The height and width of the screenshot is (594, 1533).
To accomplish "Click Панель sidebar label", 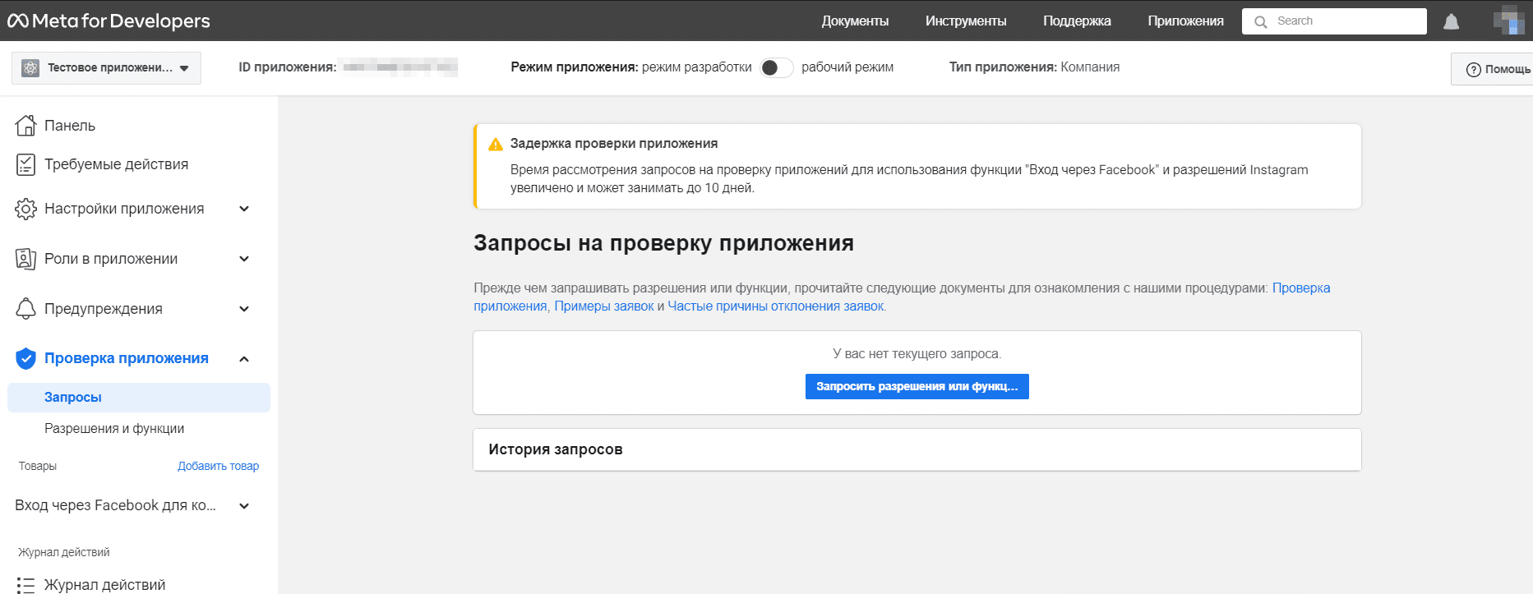I will tap(70, 126).
